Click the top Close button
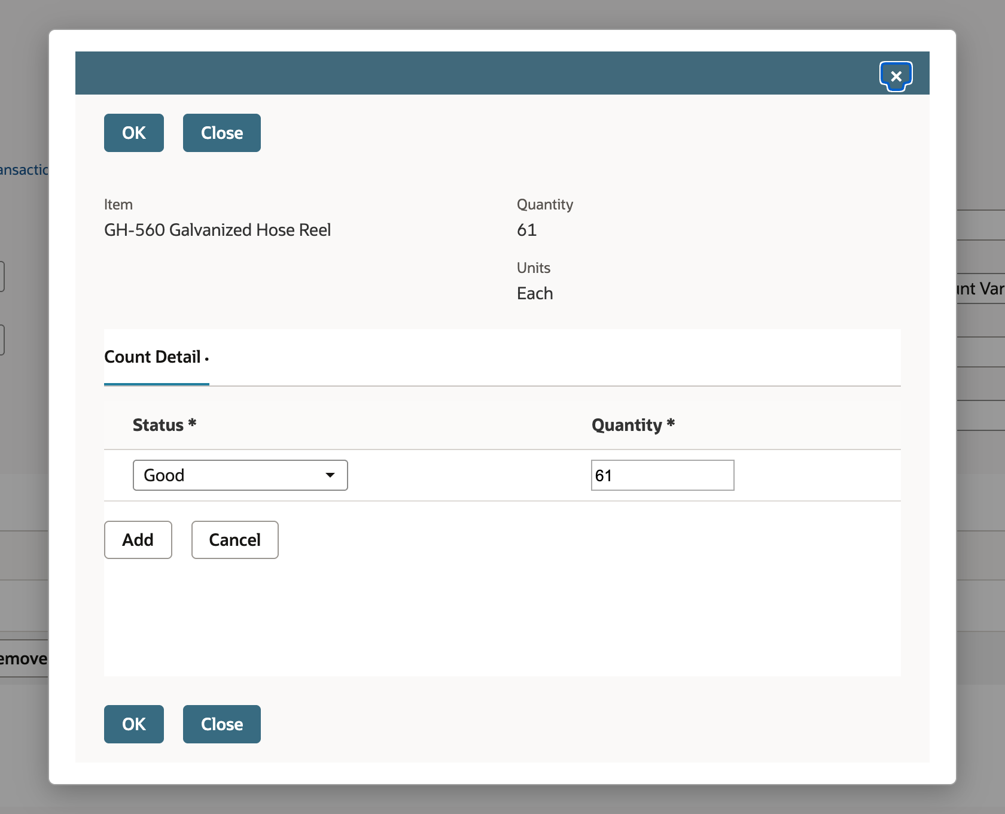 222,133
